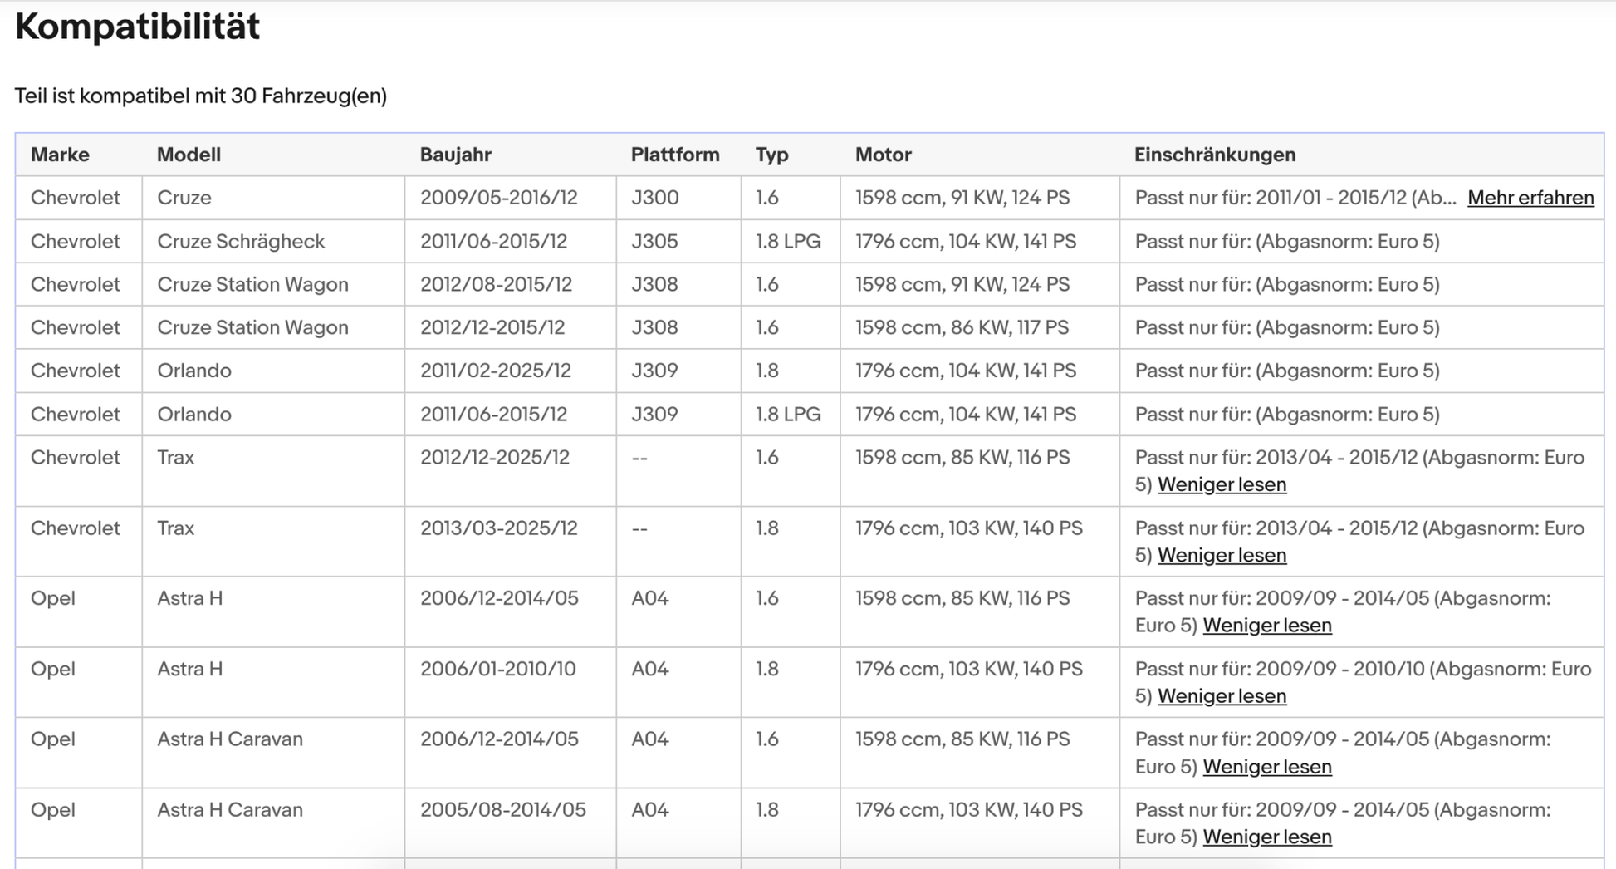Click the Kompatibilität heading
The image size is (1616, 869).
tap(137, 27)
